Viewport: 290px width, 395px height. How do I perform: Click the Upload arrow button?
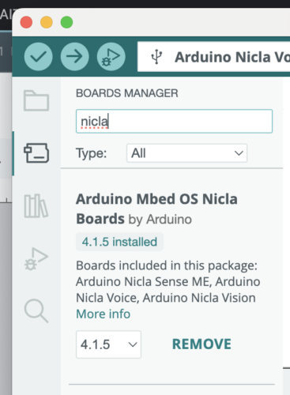(x=75, y=57)
